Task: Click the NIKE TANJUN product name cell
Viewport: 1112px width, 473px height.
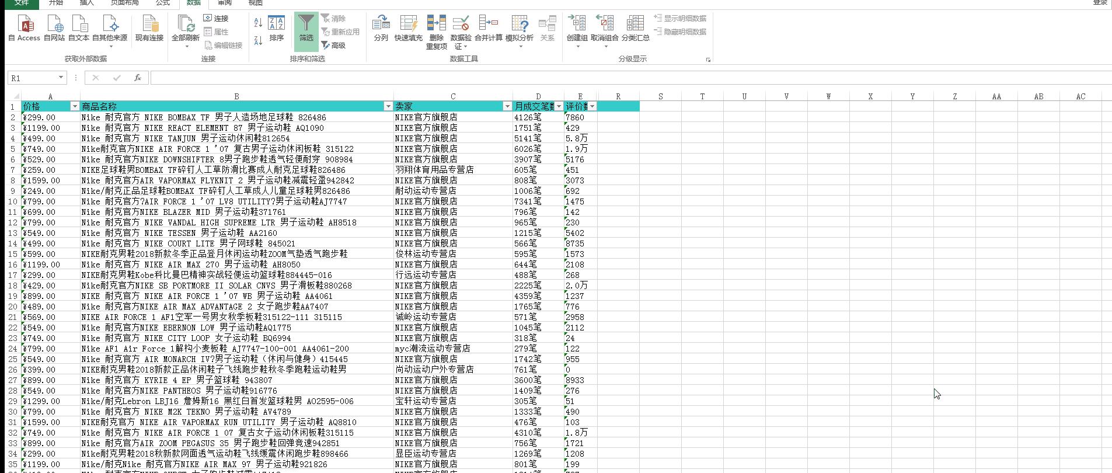Action: click(x=236, y=138)
